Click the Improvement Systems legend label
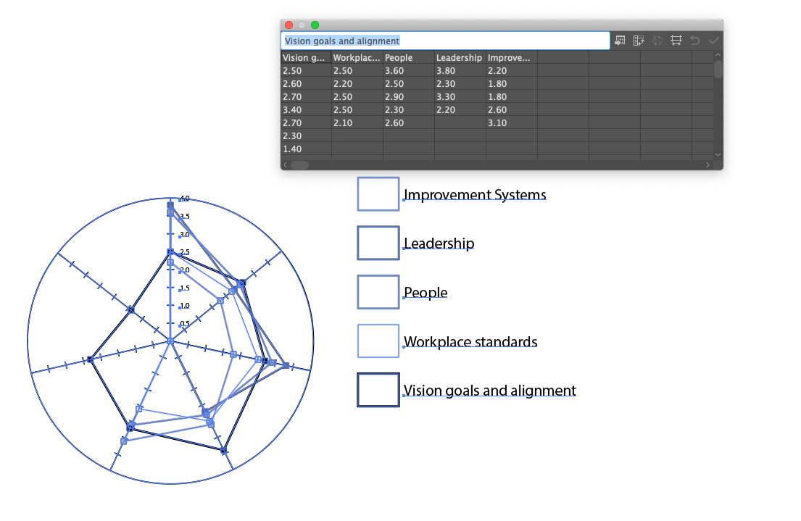The image size is (801, 521). 475,195
